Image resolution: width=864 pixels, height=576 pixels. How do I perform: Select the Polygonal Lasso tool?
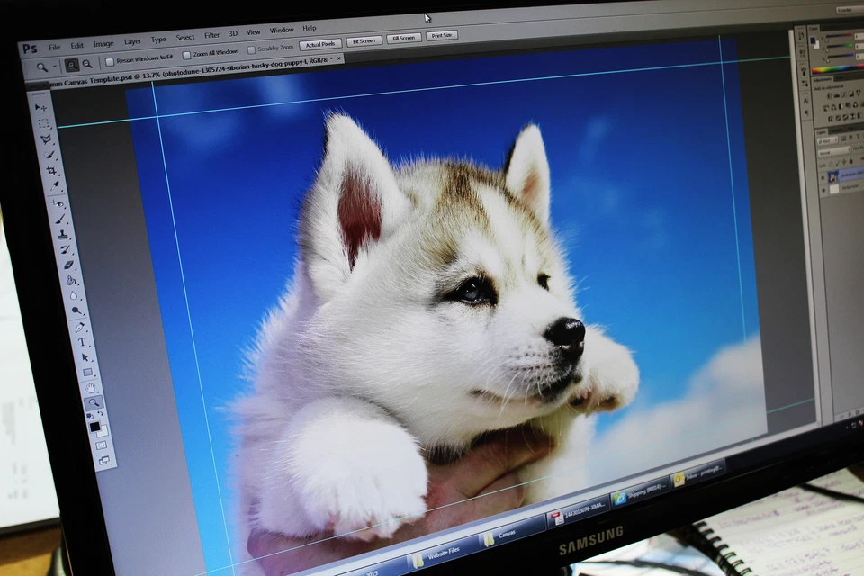coord(46,139)
